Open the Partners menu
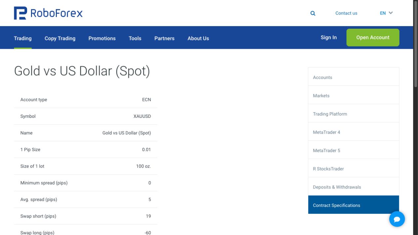 165,38
